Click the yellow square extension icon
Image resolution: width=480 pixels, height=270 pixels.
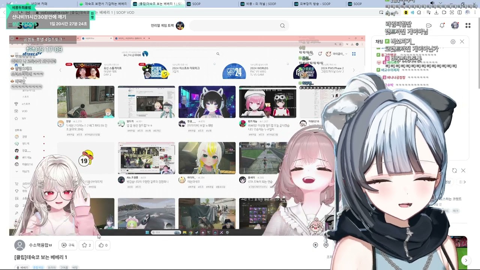coord(405,12)
